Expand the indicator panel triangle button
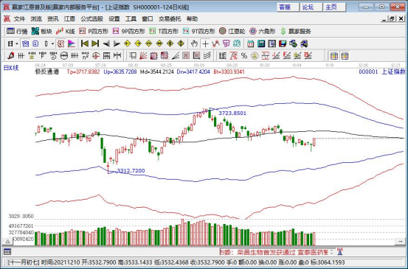 click(x=8, y=242)
